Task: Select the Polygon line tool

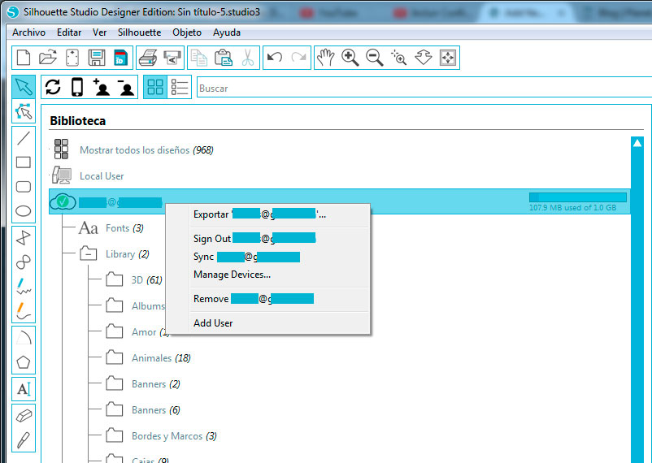Action: [24, 237]
